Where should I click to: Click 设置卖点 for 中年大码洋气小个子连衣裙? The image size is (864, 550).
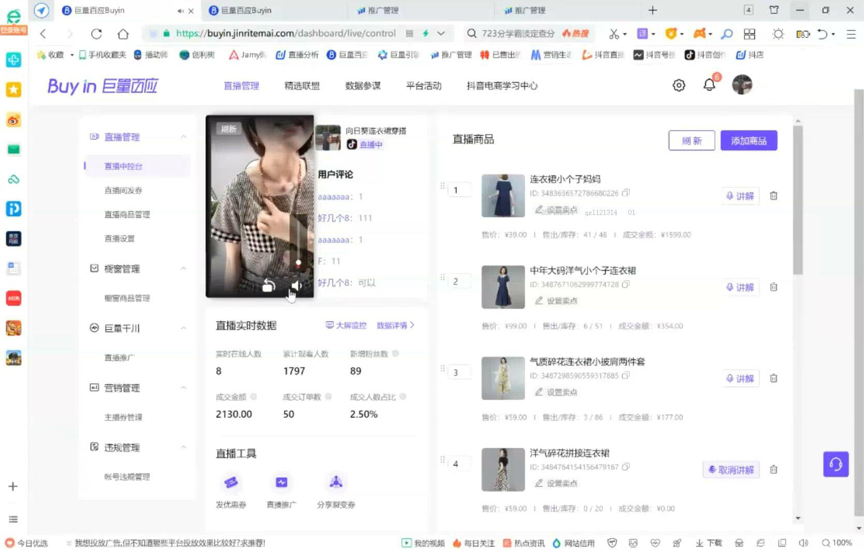click(x=556, y=300)
